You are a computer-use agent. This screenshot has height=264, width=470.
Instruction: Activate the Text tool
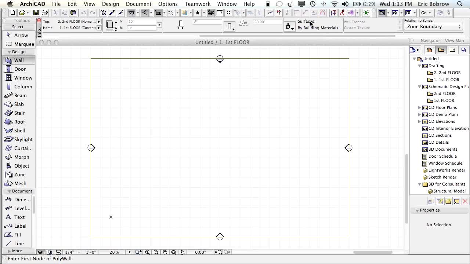18,217
